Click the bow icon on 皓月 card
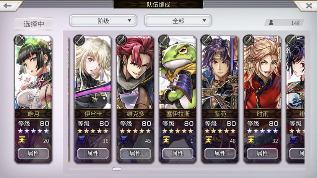The width and height of the screenshot is (317, 178). 20,40
